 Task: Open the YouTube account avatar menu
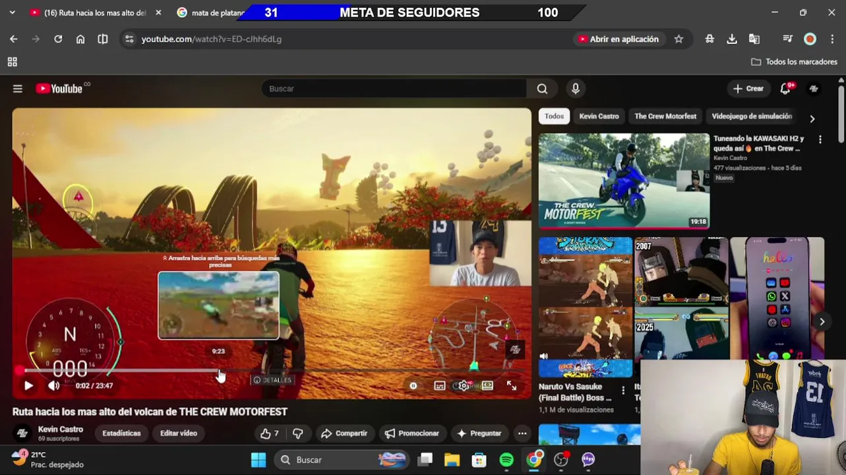click(x=814, y=88)
